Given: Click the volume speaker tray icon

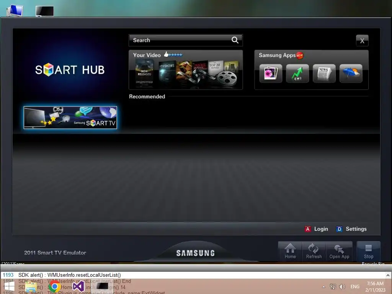Looking at the screenshot, I should (x=342, y=286).
